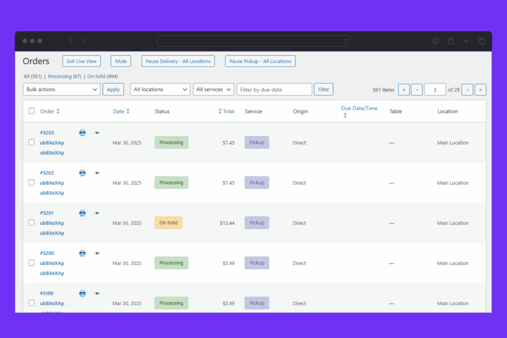Select the checkbox for order #5201
507x338 pixels.
pyautogui.click(x=32, y=223)
